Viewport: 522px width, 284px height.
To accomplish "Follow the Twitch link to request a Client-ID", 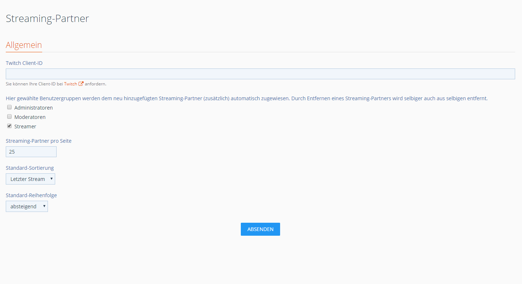I will click(70, 84).
